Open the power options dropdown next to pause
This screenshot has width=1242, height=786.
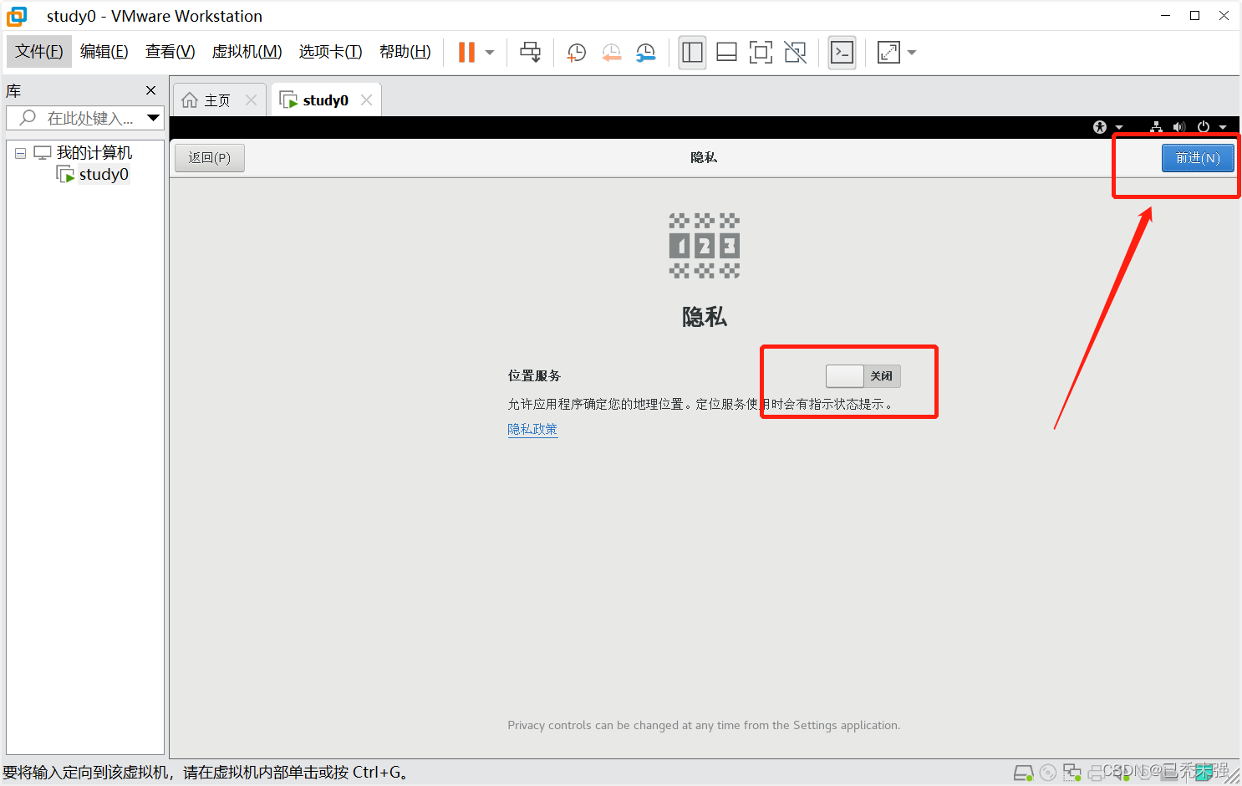pyautogui.click(x=490, y=53)
